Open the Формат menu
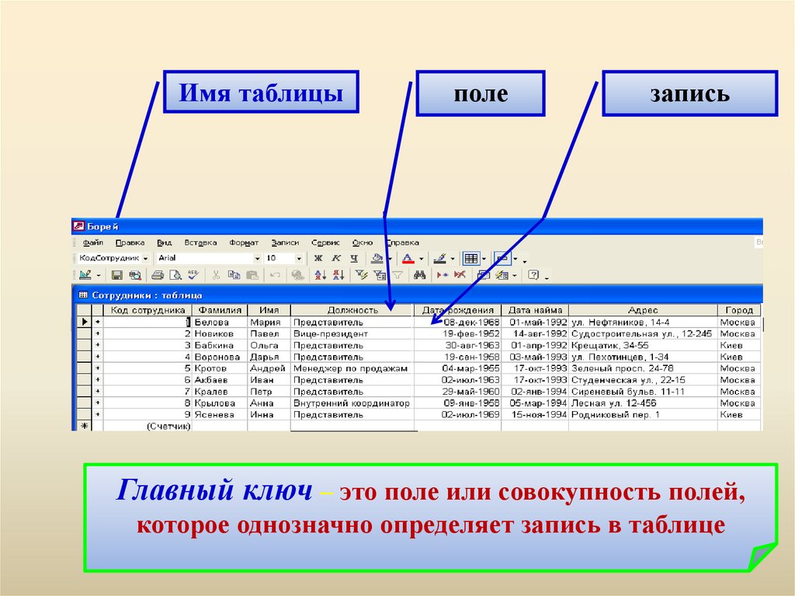 click(244, 242)
